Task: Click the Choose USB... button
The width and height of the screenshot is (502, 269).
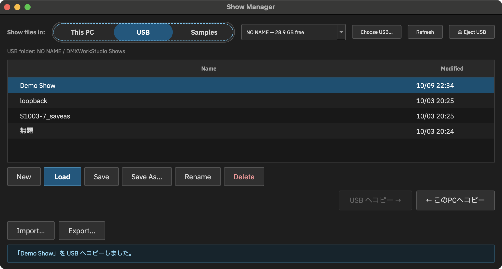Action: click(376, 32)
